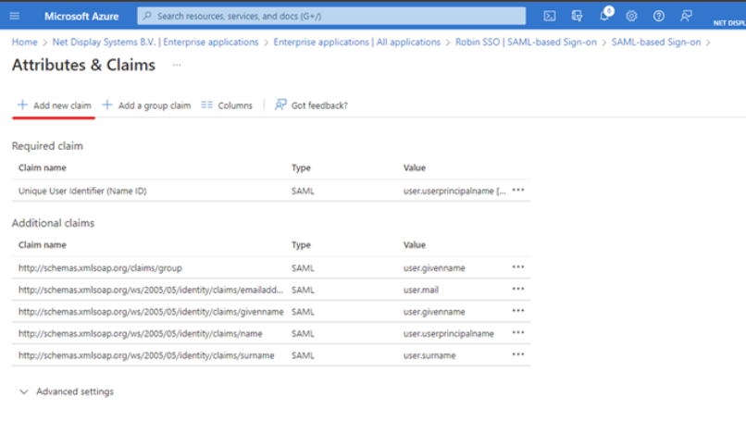
Task: Open the Azure portal hamburger menu
Action: coord(14,16)
